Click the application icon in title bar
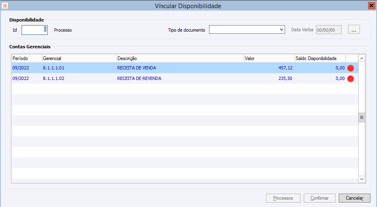This screenshot has width=377, height=207. coord(5,6)
